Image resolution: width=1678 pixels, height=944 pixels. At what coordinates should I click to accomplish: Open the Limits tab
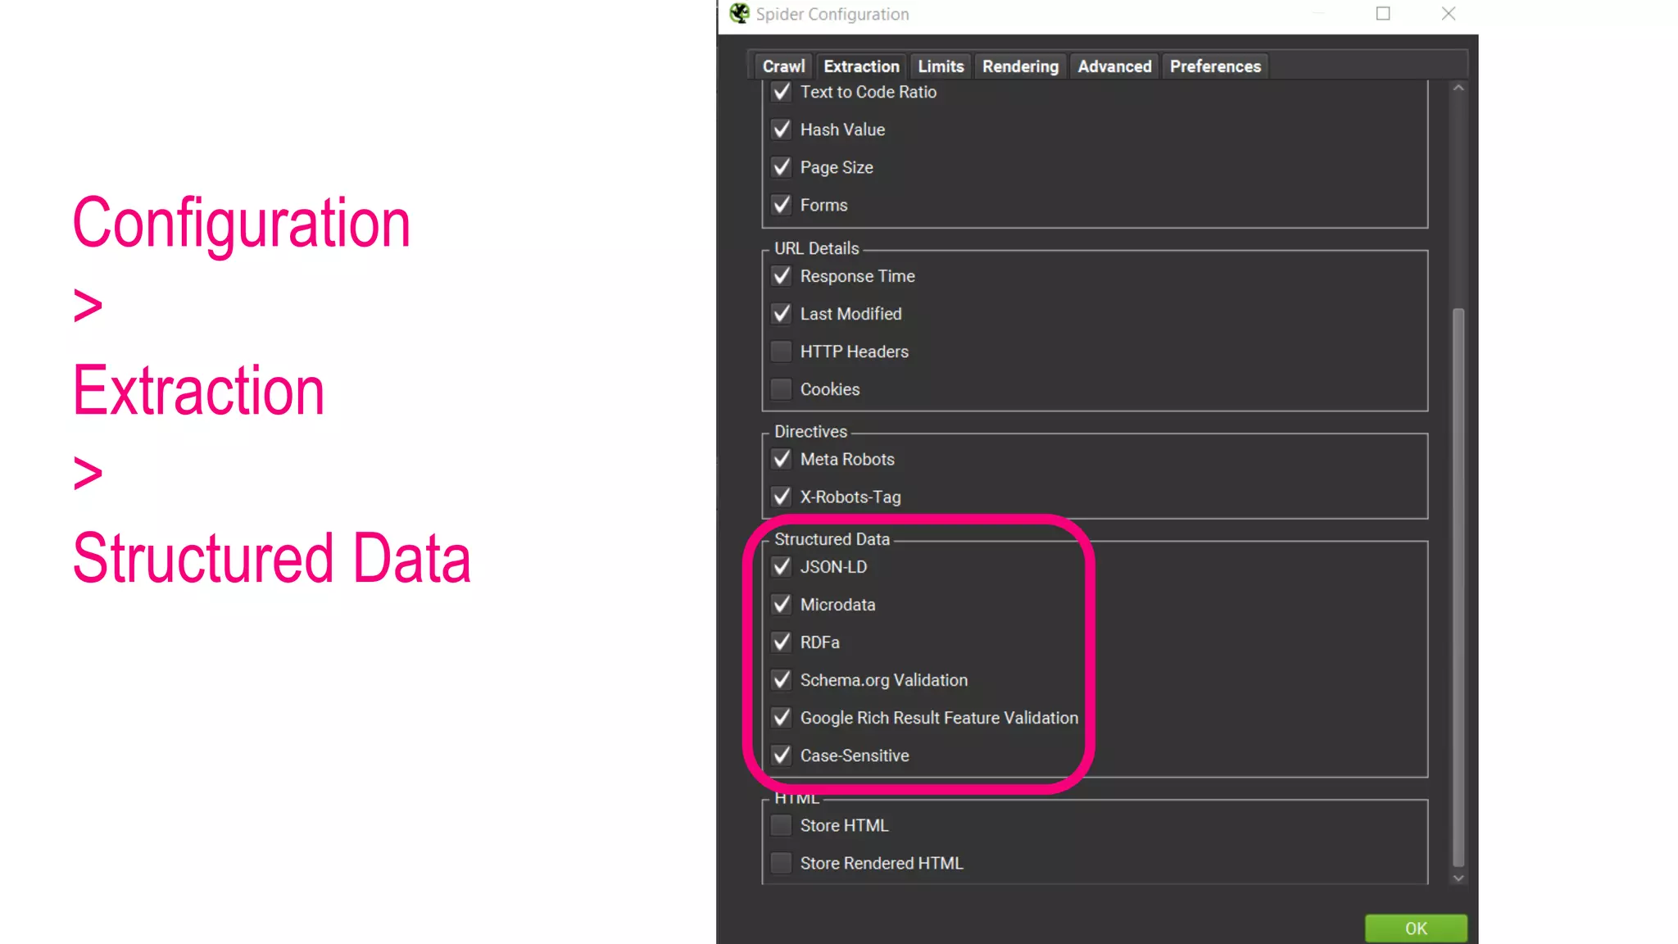[x=941, y=66]
